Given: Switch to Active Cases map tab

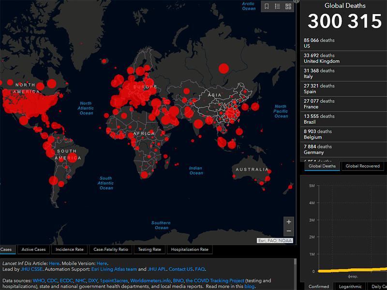Looking at the screenshot, I should pyautogui.click(x=33, y=249).
